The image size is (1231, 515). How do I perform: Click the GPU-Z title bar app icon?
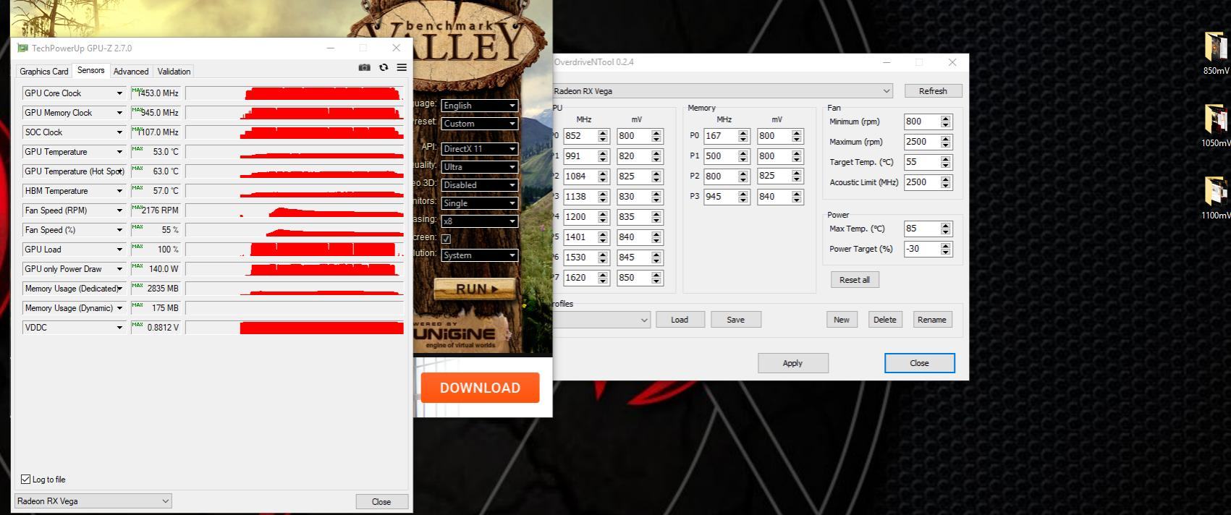(x=22, y=48)
